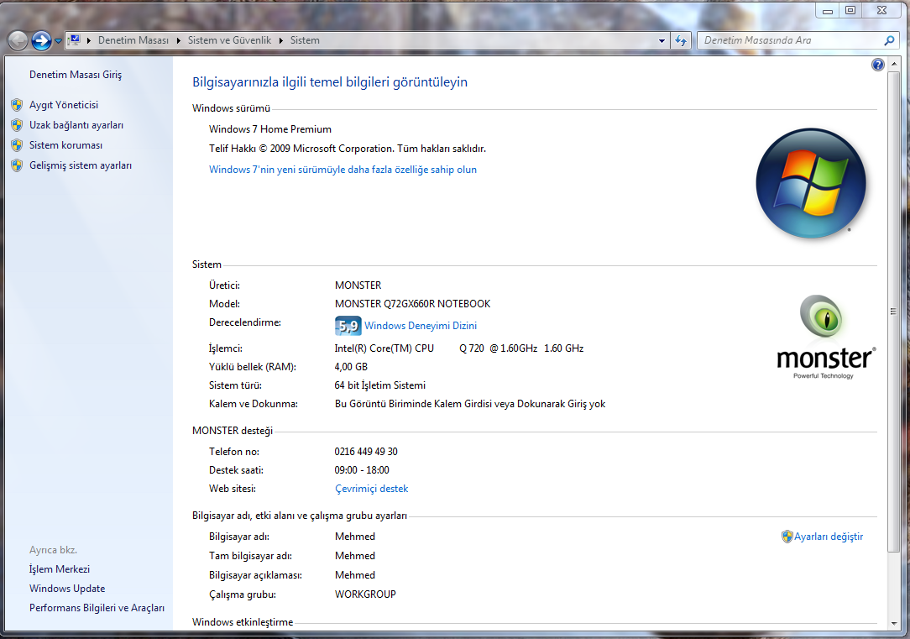910x639 pixels.
Task: Click the support hours 09:00 - 18:00
Action: [362, 470]
